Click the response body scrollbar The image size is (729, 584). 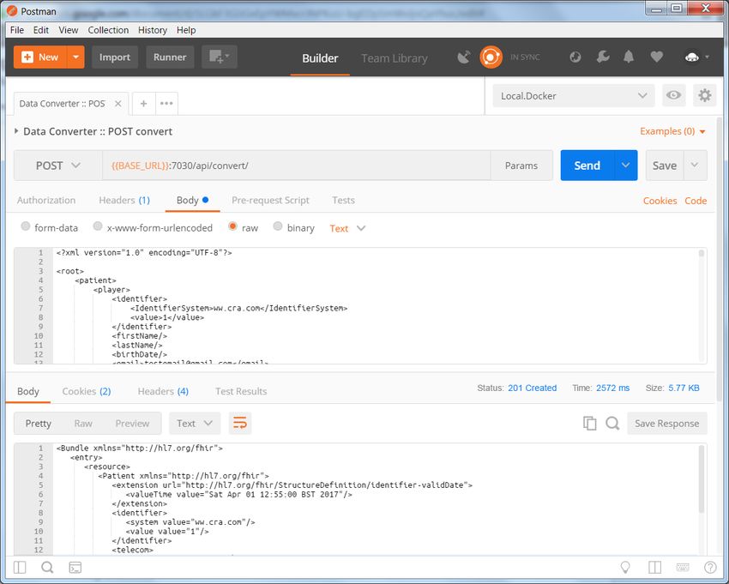click(x=702, y=479)
